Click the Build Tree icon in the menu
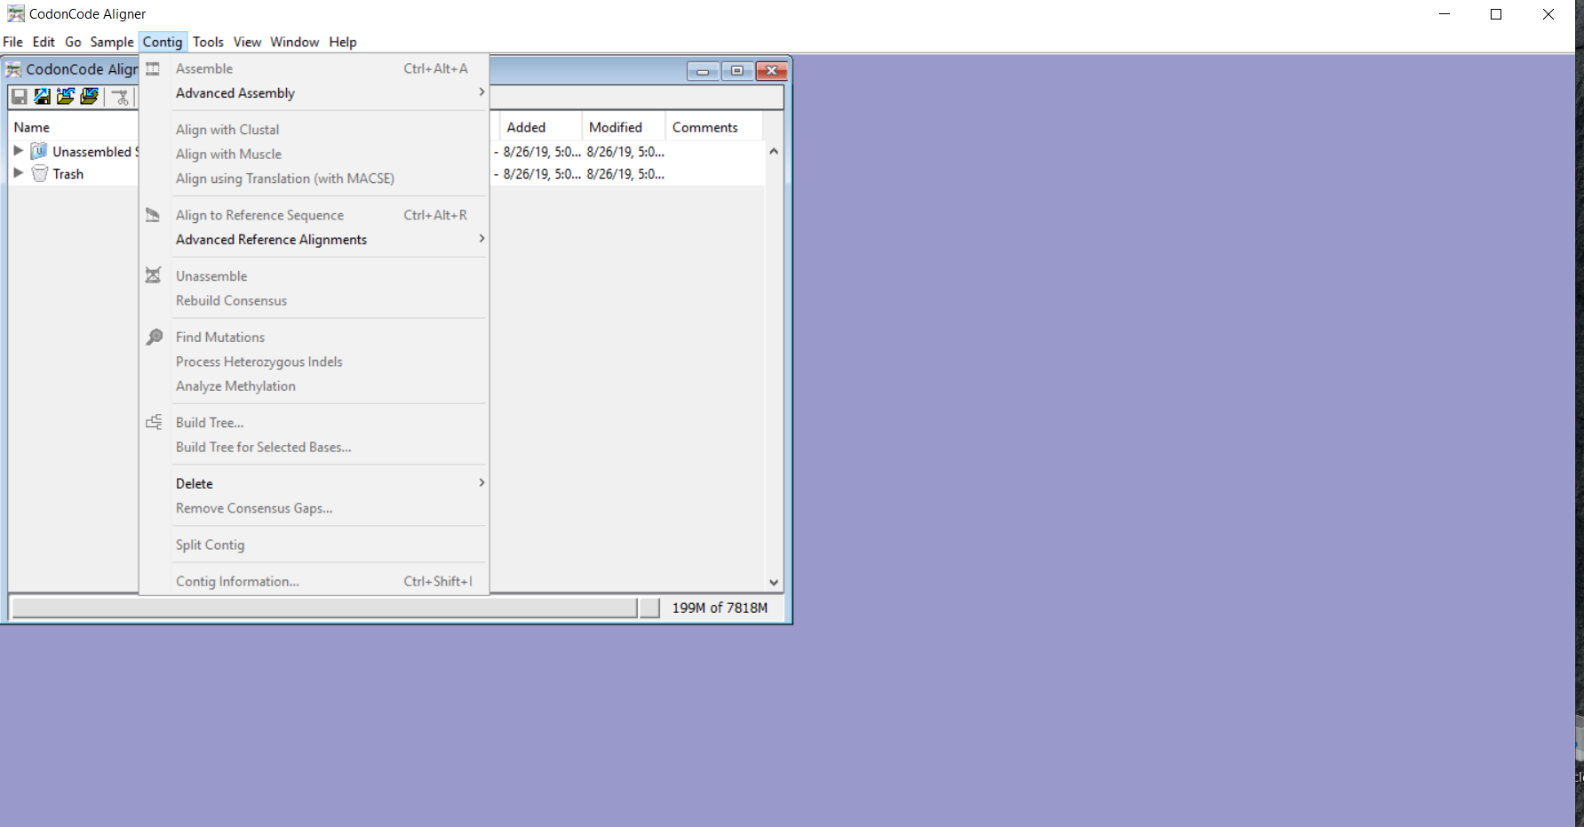This screenshot has height=827, width=1584. pyautogui.click(x=154, y=422)
